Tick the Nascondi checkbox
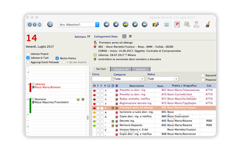 pyautogui.click(x=203, y=75)
